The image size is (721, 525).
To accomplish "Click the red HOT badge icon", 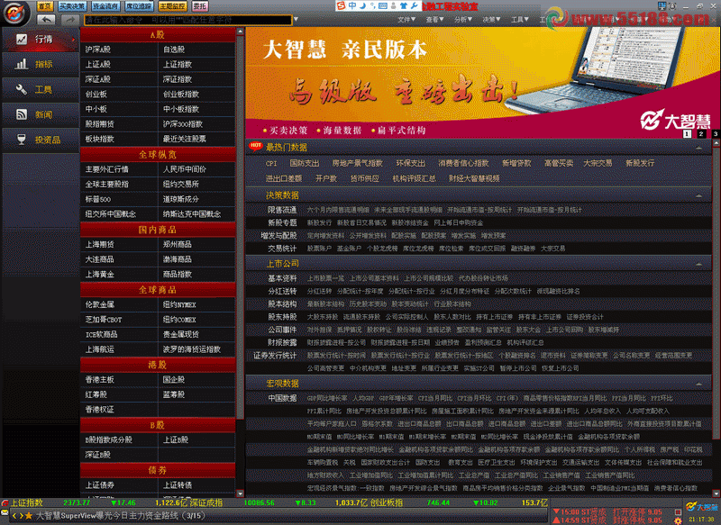I will pos(256,146).
